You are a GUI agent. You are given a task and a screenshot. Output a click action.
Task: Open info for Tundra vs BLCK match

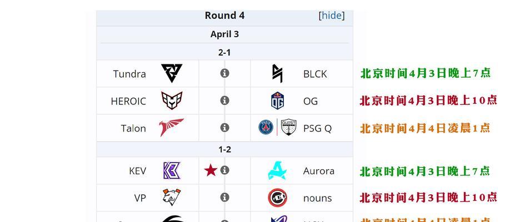(224, 73)
